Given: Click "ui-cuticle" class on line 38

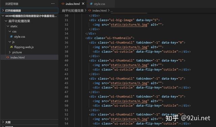Looking at the screenshot, I should click(x=123, y=52).
